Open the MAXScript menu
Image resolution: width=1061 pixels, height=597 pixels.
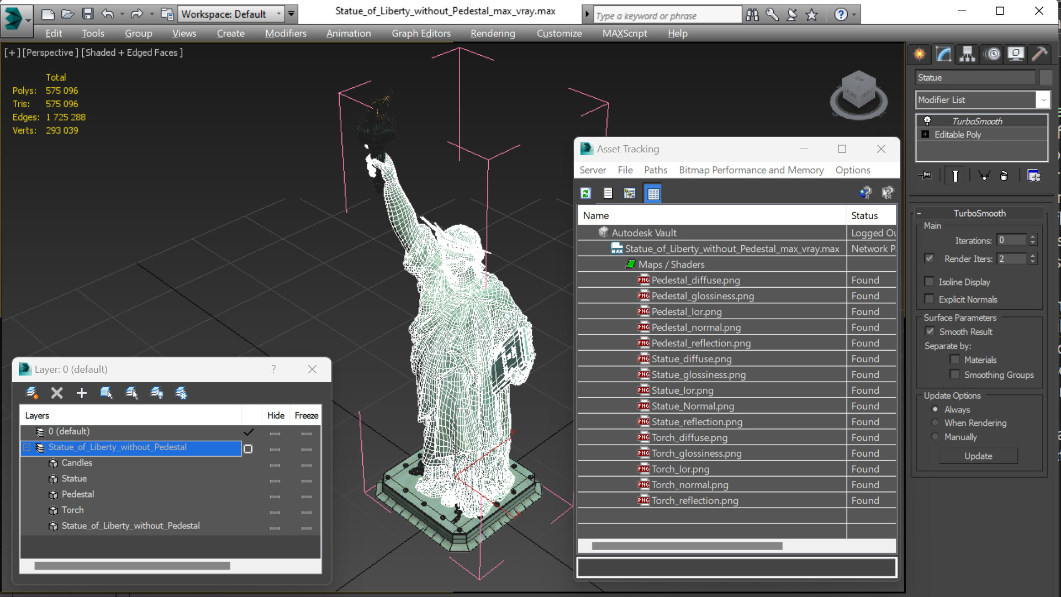[x=625, y=33]
